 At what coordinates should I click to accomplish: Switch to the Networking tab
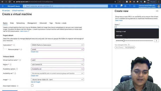pos(20,23)
